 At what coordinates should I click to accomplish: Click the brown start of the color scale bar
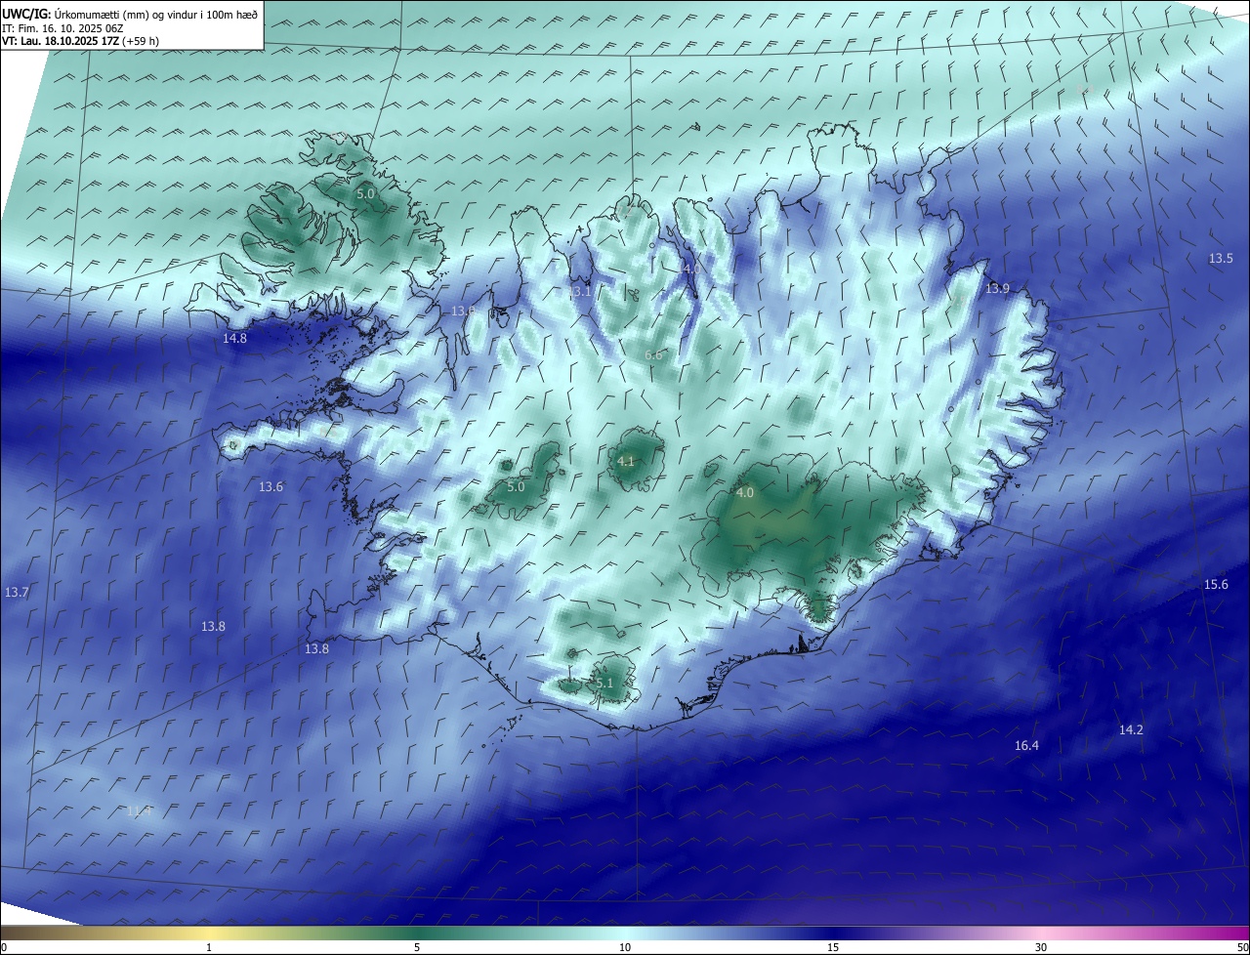(8, 933)
